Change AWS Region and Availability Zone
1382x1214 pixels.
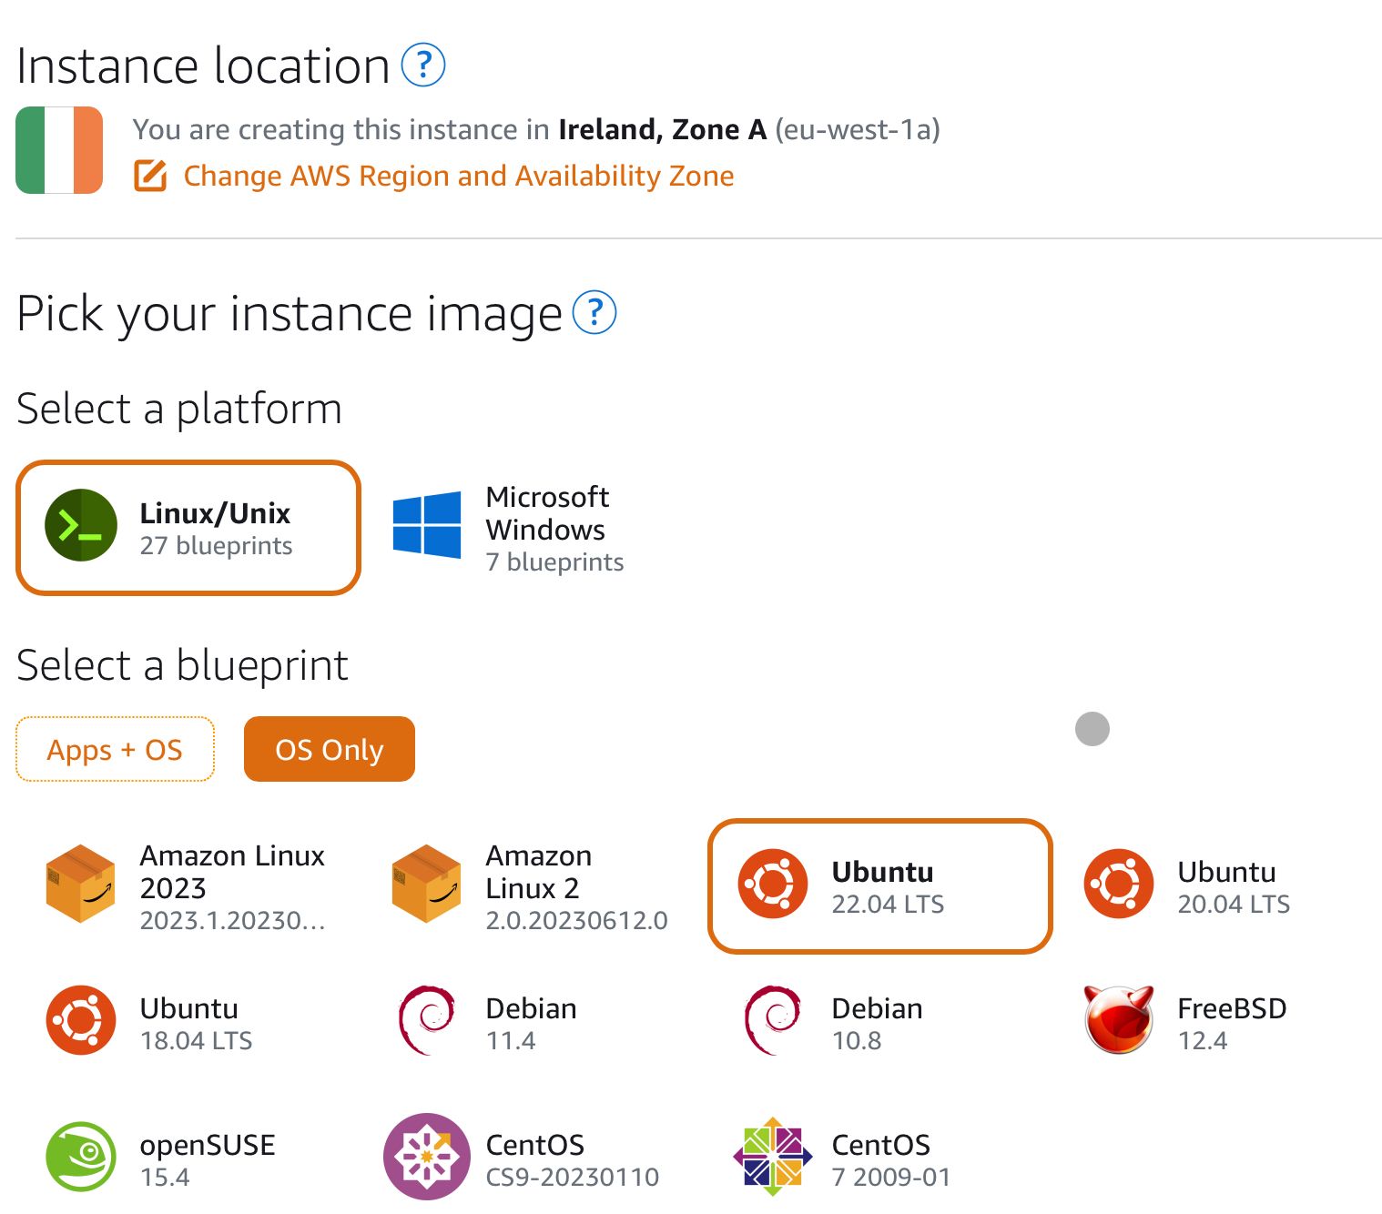click(x=459, y=176)
